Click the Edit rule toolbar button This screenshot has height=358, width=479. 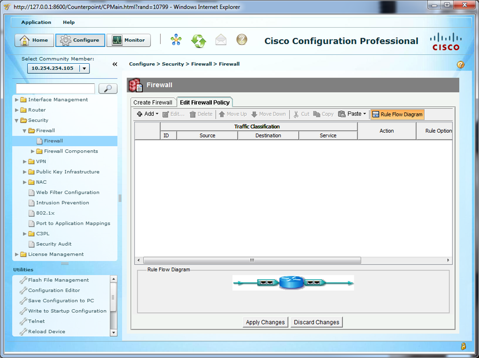[x=174, y=114]
